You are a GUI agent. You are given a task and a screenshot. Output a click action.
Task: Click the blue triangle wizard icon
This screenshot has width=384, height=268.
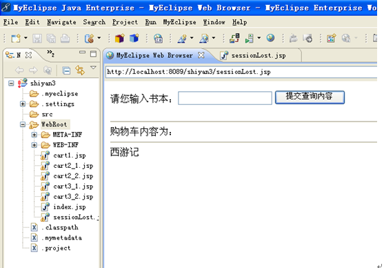(182, 38)
